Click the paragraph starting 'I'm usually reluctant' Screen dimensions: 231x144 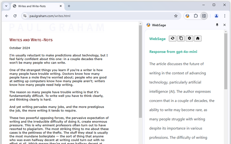[58, 59]
